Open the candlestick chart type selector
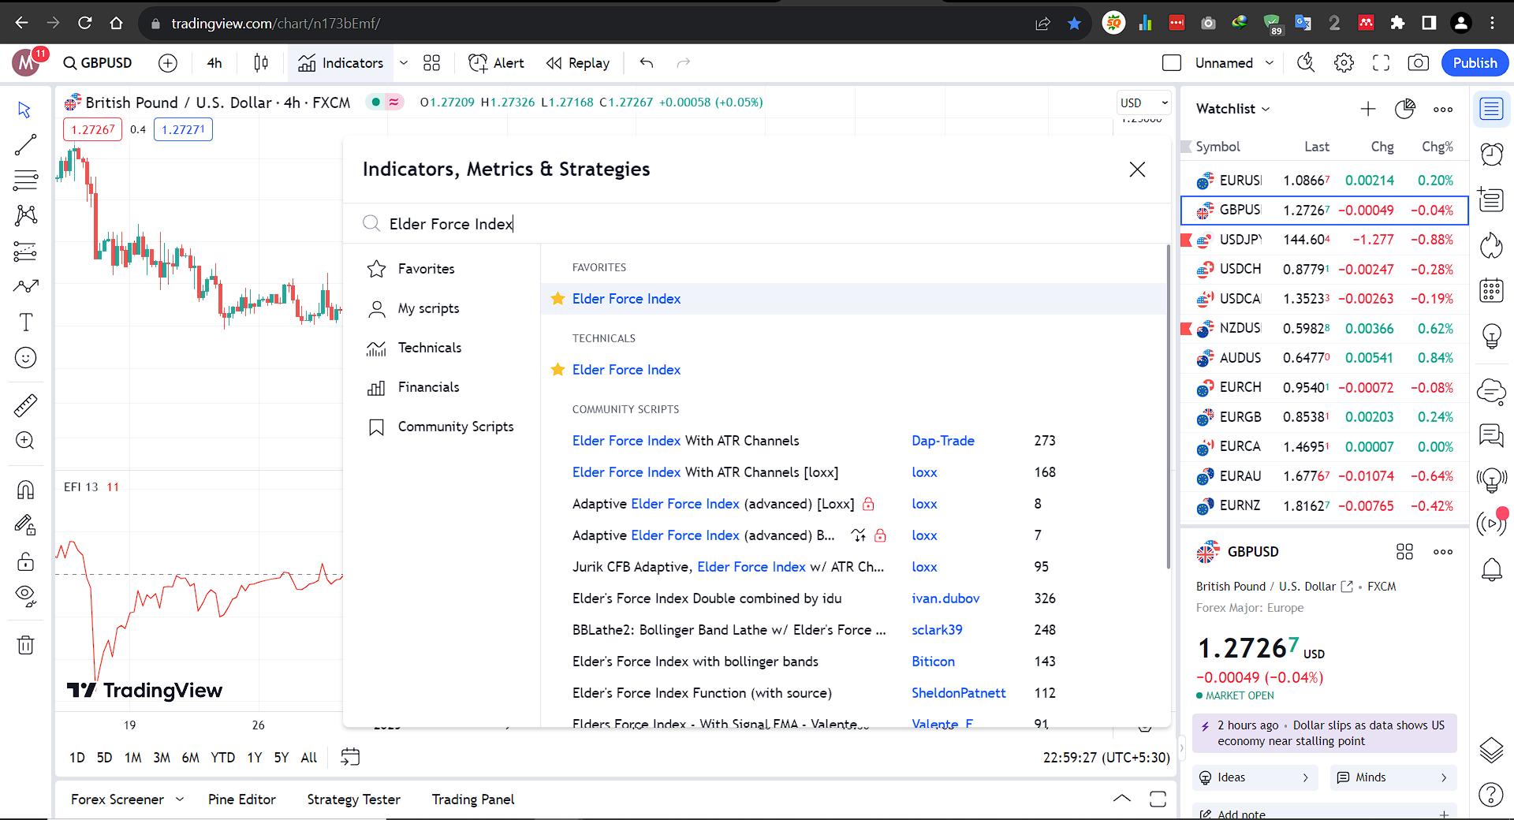The width and height of the screenshot is (1514, 820). (261, 63)
